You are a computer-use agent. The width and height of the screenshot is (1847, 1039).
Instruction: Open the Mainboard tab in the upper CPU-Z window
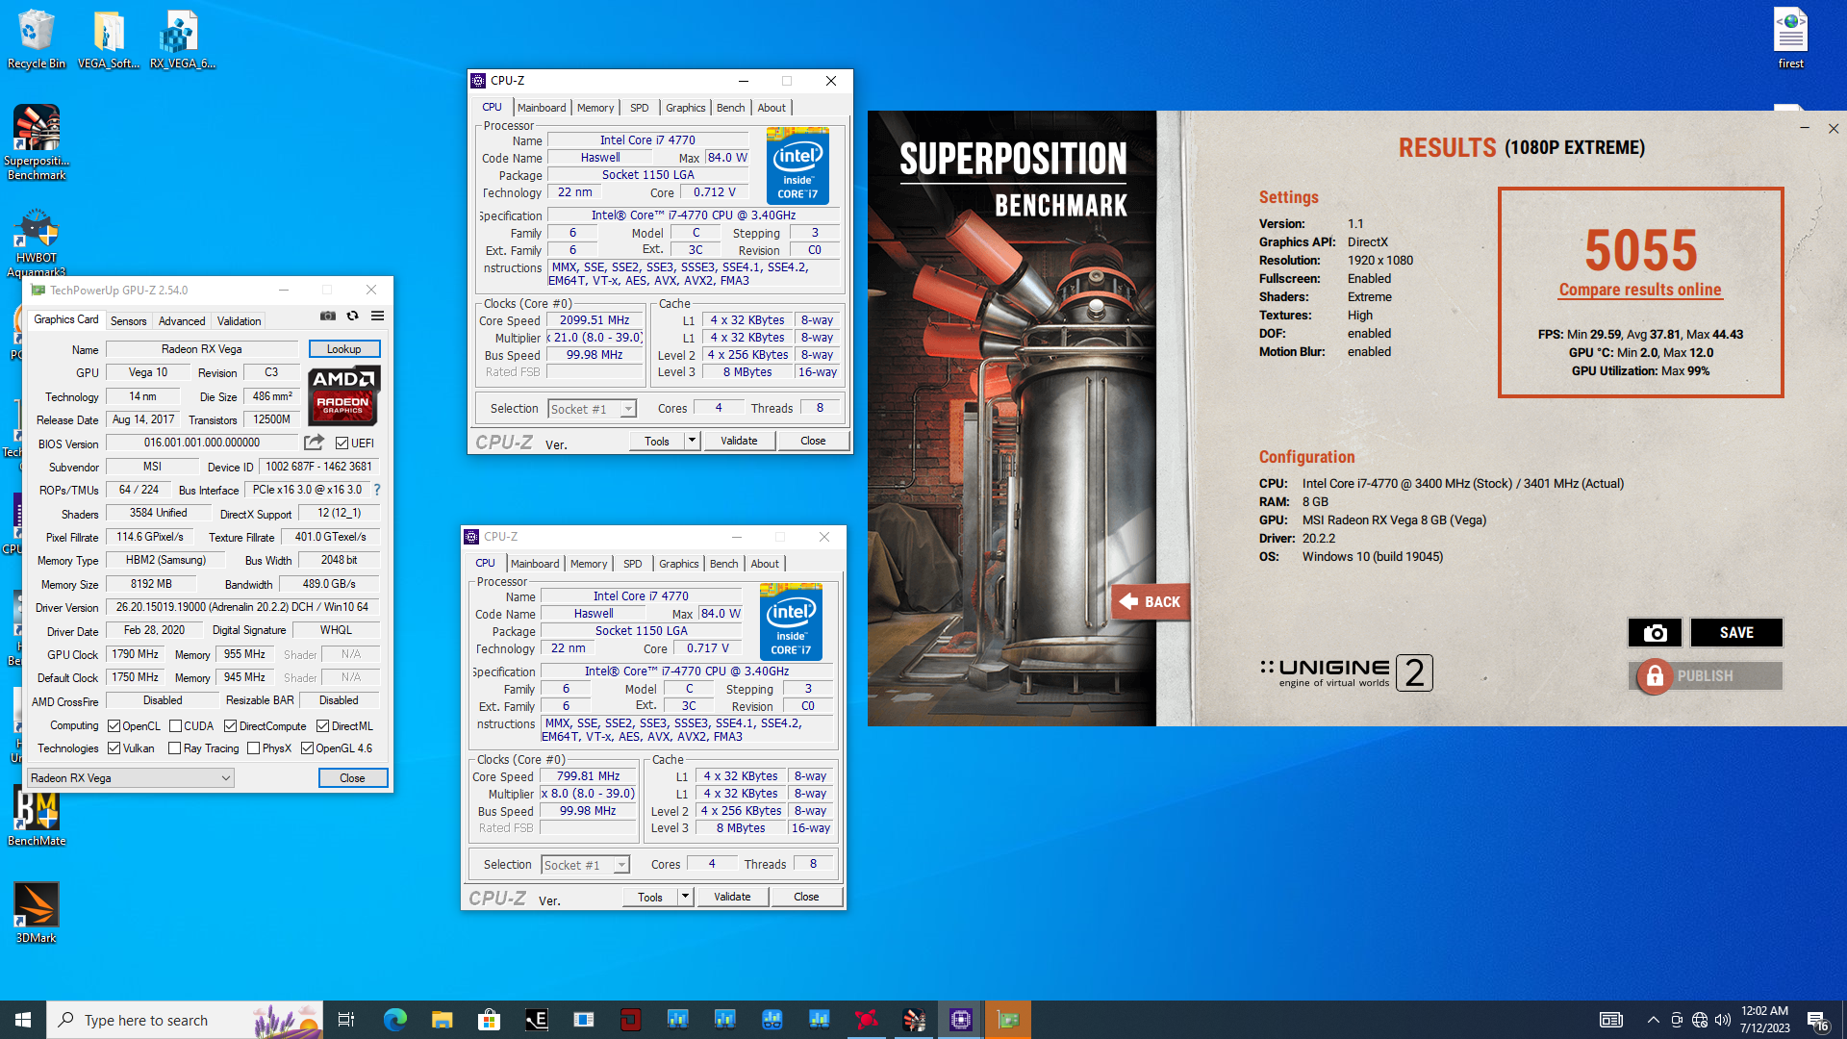(x=542, y=108)
